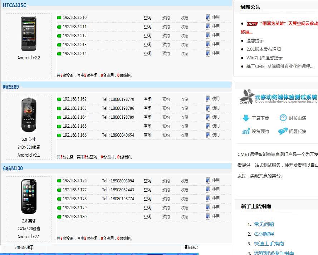Screen dimensions: 318x255
Task: Click the CMET logo in the sidebar
Action: pyautogui.click(x=246, y=97)
